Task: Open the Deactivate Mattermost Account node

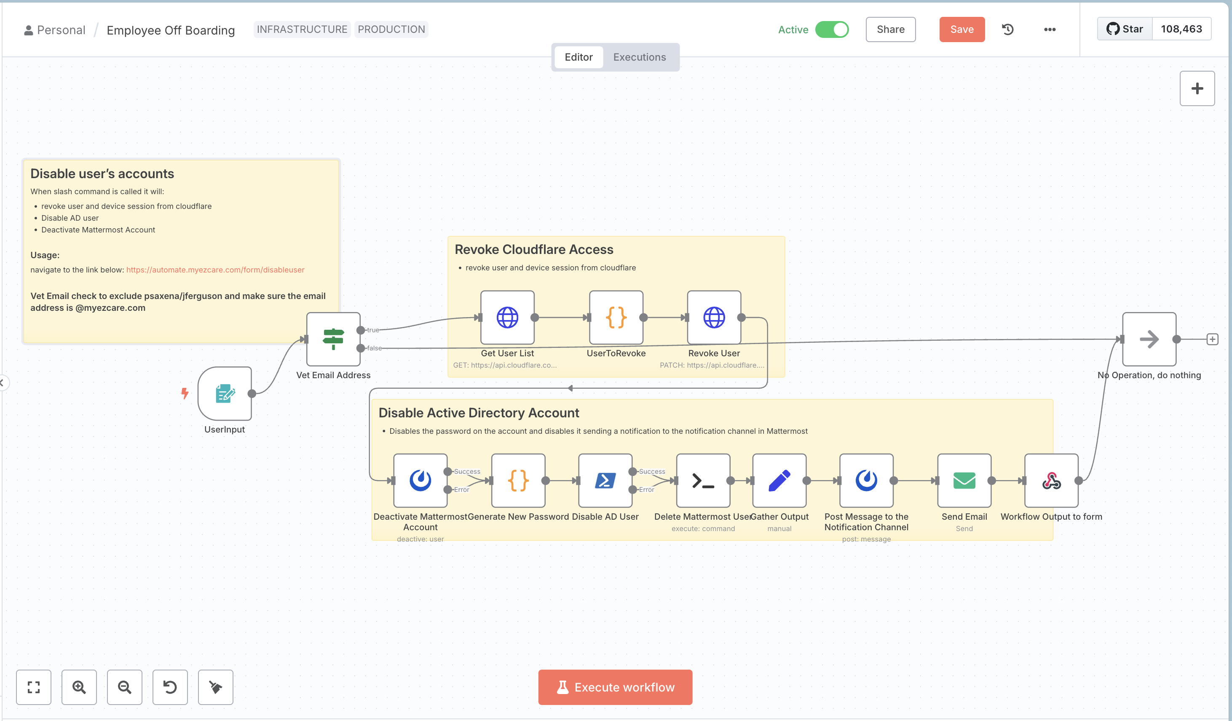Action: click(420, 480)
